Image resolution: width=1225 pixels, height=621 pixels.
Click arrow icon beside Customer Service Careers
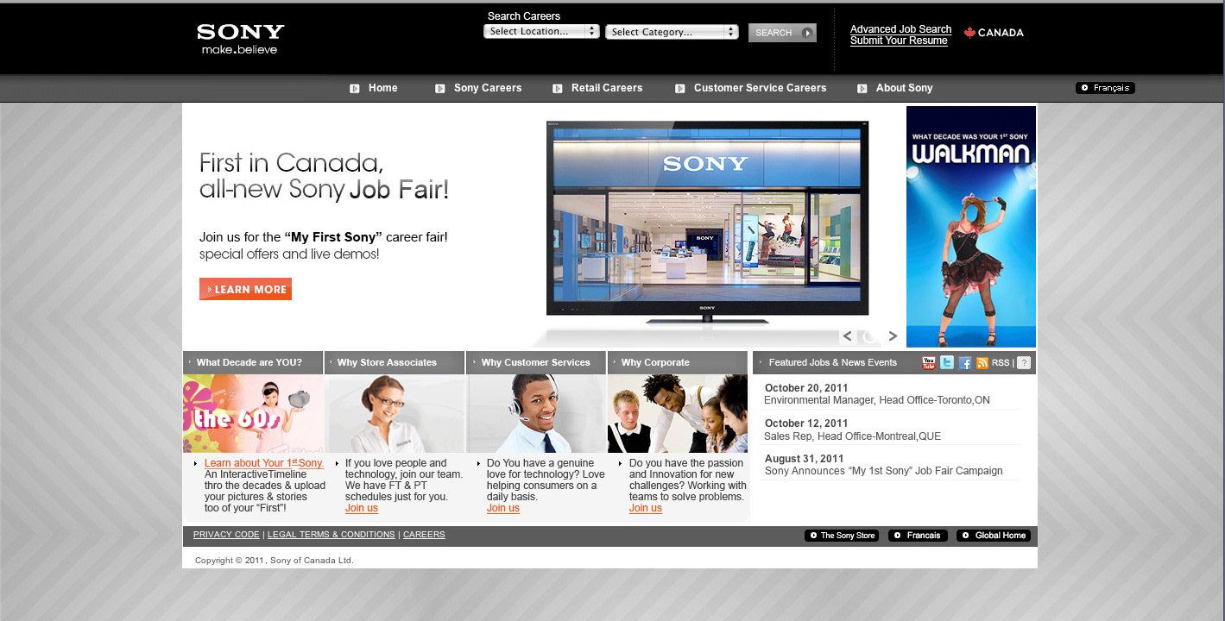tap(680, 88)
